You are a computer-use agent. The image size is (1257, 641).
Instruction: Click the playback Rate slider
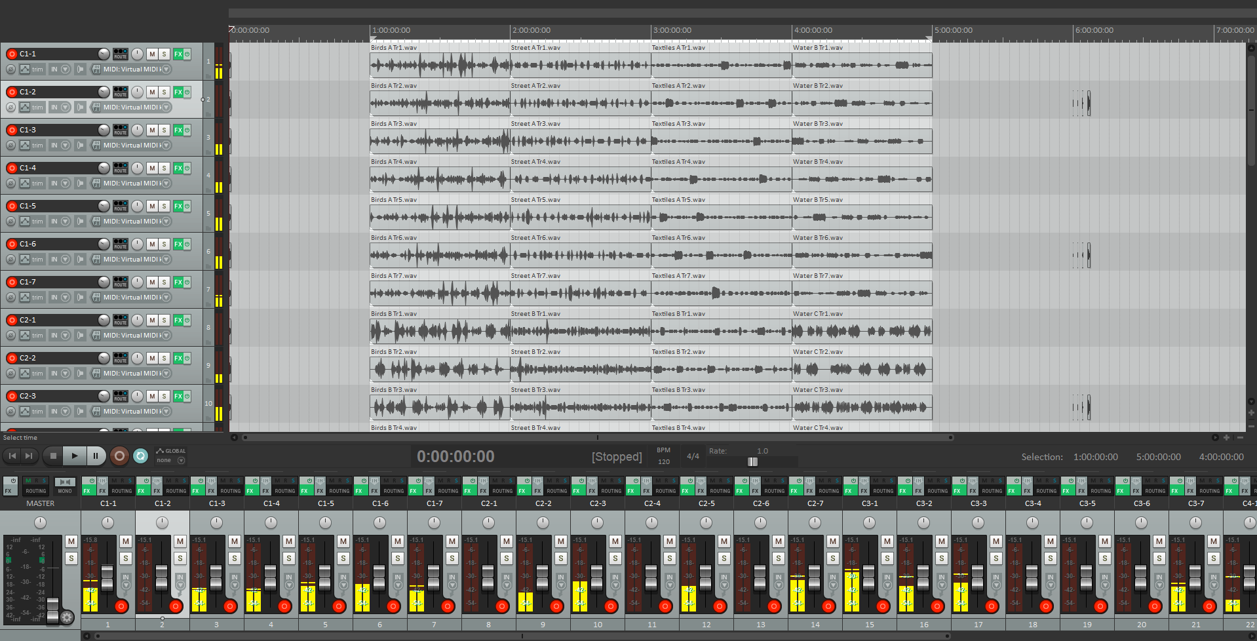[753, 461]
